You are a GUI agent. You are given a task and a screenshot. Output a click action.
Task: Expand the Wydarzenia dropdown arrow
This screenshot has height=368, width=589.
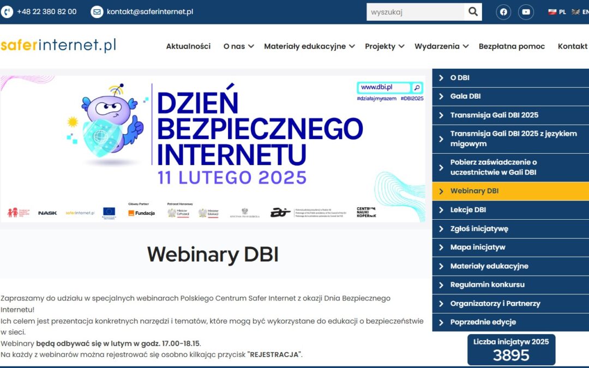[465, 46]
